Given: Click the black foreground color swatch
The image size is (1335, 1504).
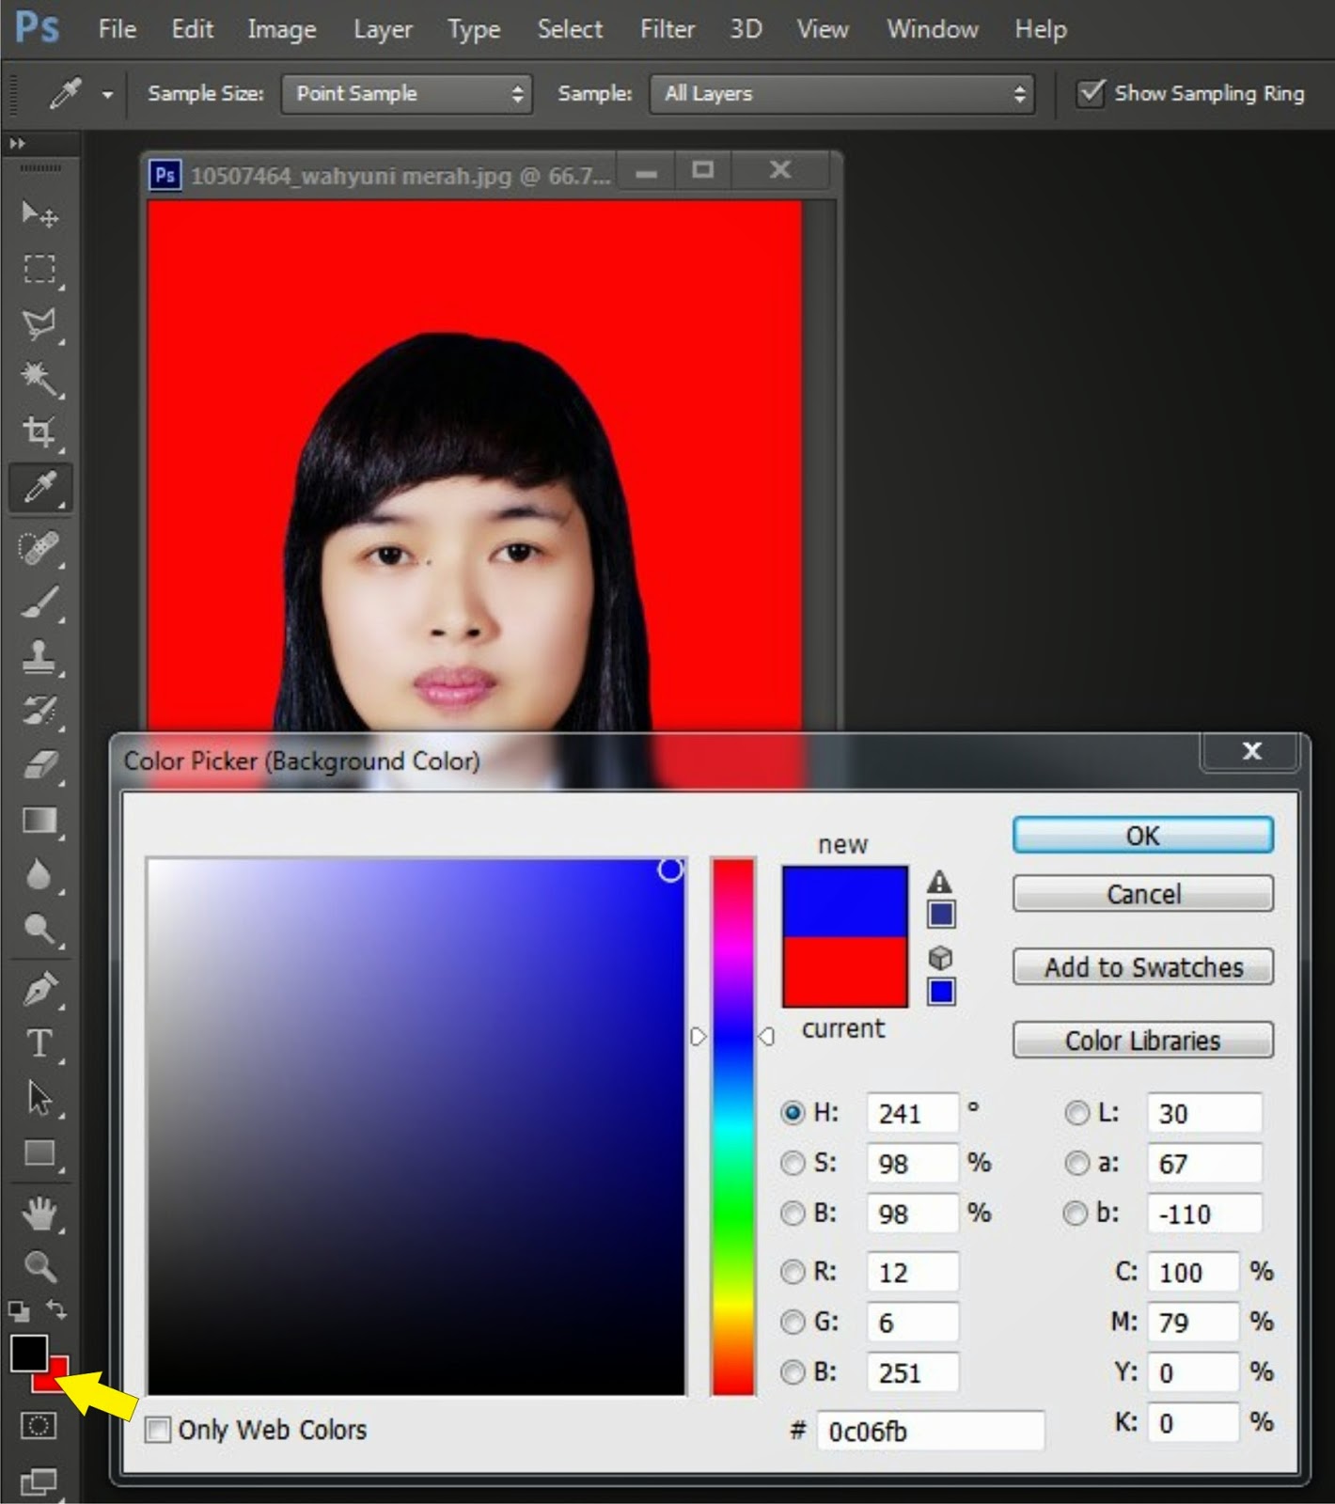Looking at the screenshot, I should click(x=29, y=1354).
